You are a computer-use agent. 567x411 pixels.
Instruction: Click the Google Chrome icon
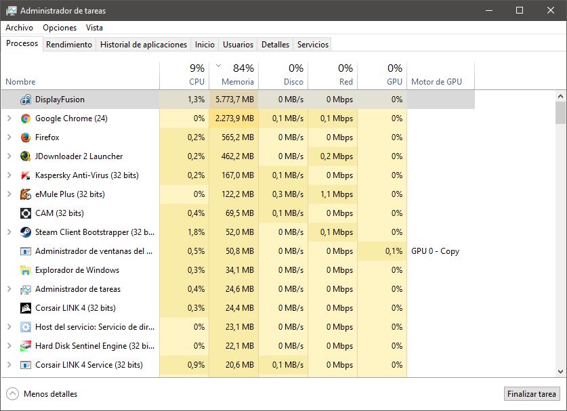pyautogui.click(x=26, y=118)
